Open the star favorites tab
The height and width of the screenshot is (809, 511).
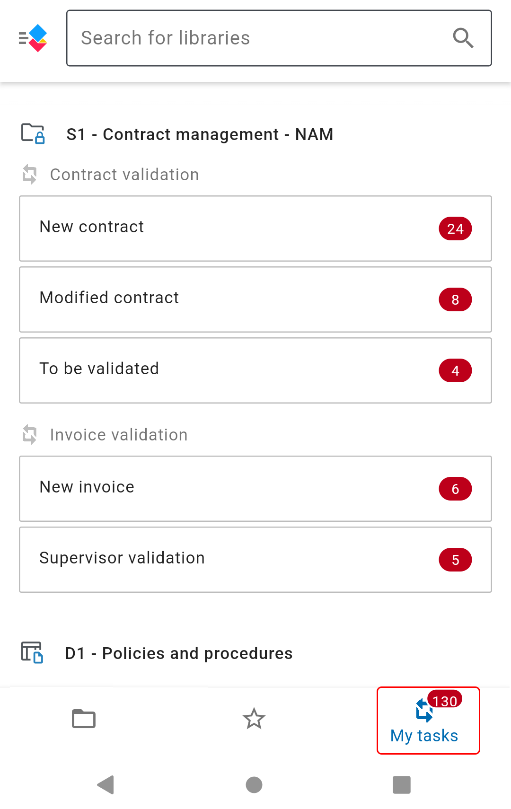[x=254, y=719]
